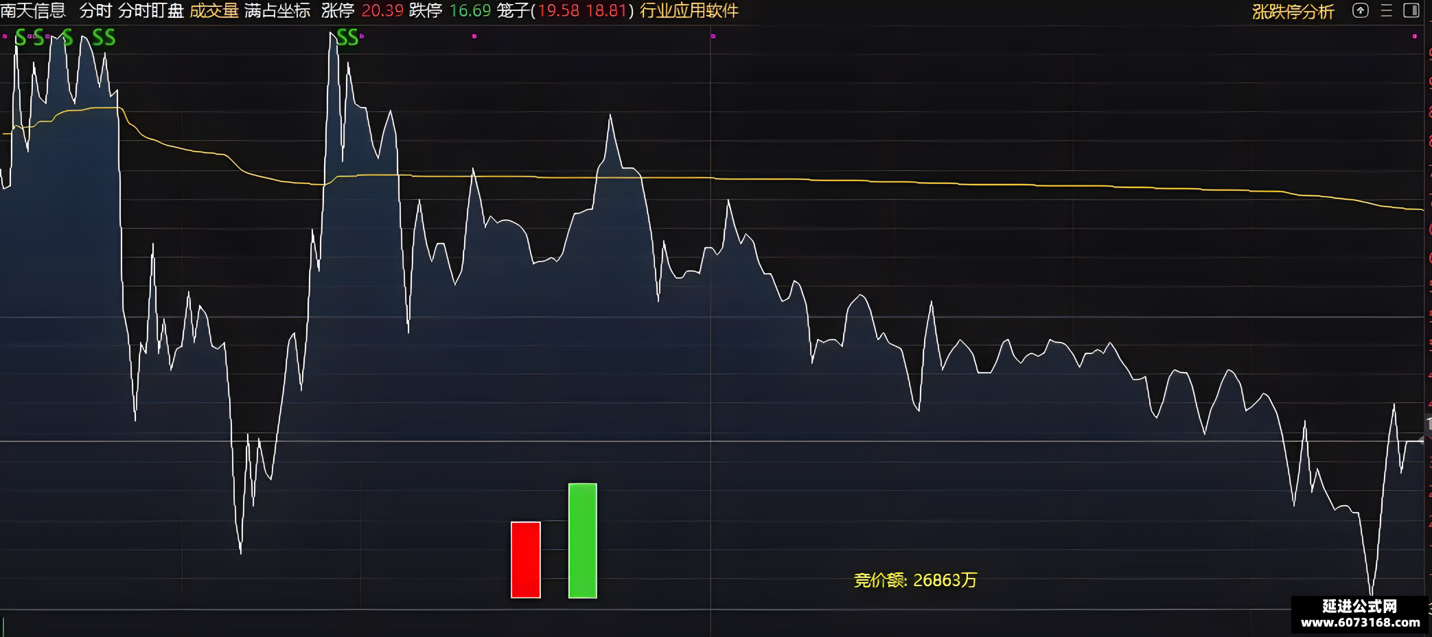Click the 行业应用软件 sector link
The height and width of the screenshot is (637, 1432).
pos(689,11)
